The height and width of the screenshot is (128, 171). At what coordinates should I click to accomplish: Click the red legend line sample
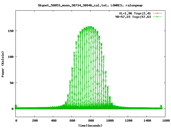pos(157,13)
